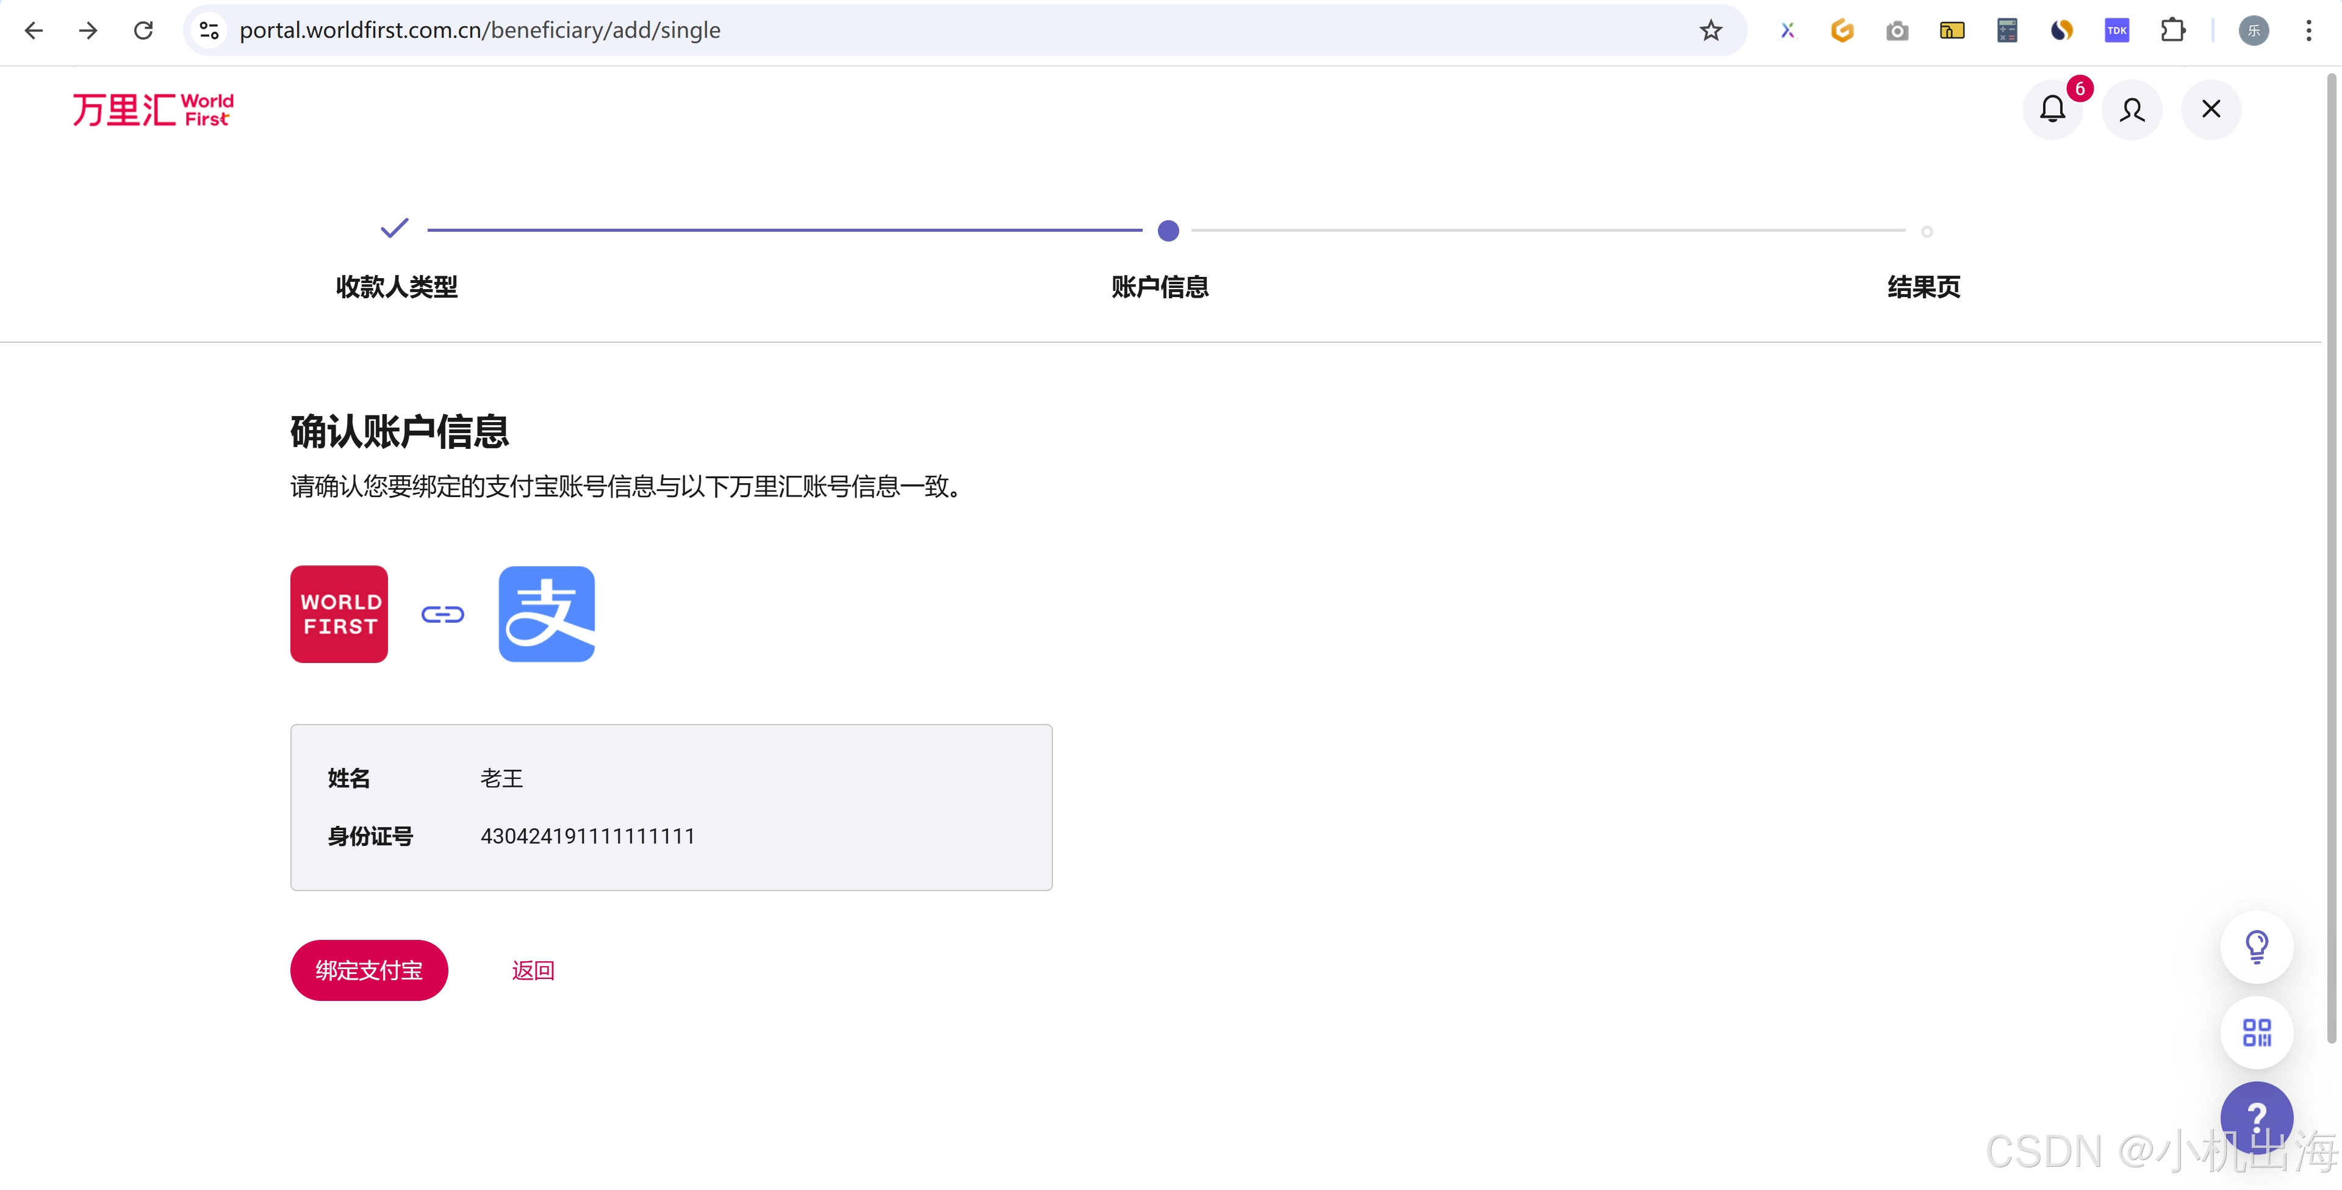Image resolution: width=2342 pixels, height=1190 pixels.
Task: Open the Chrome three-dot menu
Action: [x=2308, y=30]
